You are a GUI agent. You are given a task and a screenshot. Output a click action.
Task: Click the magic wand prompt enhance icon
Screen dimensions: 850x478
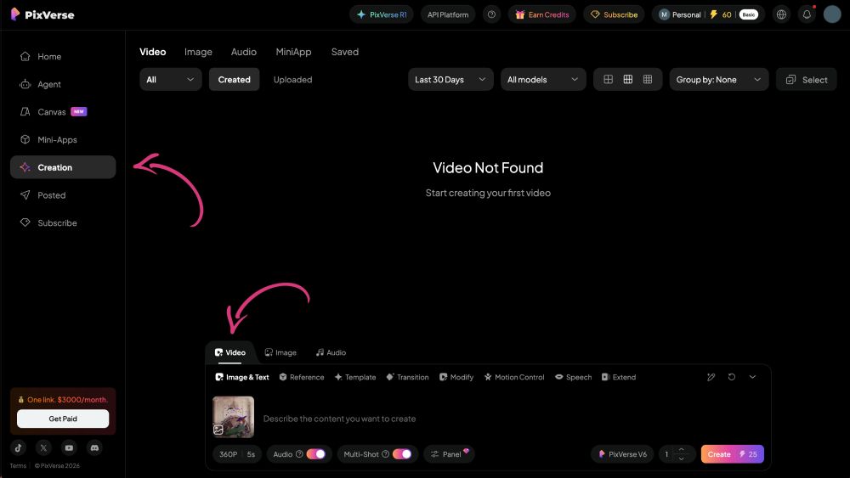[711, 377]
